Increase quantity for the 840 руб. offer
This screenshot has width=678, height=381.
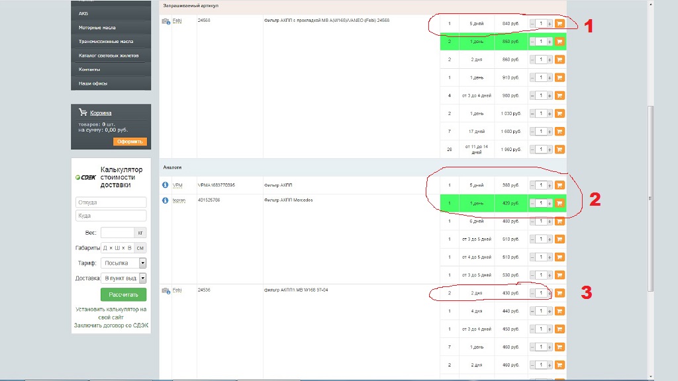549,24
